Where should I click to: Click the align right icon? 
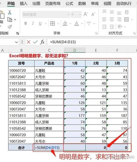119,19
